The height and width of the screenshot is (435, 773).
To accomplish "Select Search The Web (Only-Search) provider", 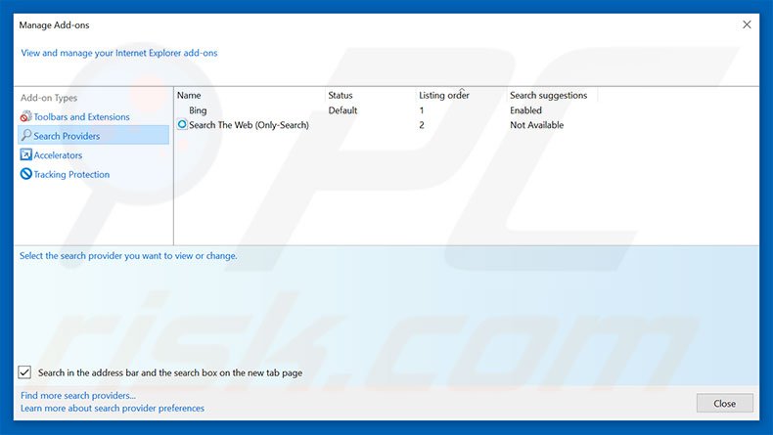I will coord(249,125).
